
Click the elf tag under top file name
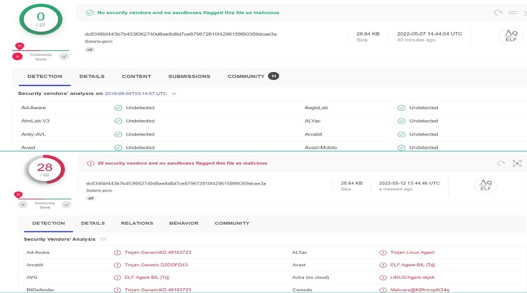tap(90, 49)
